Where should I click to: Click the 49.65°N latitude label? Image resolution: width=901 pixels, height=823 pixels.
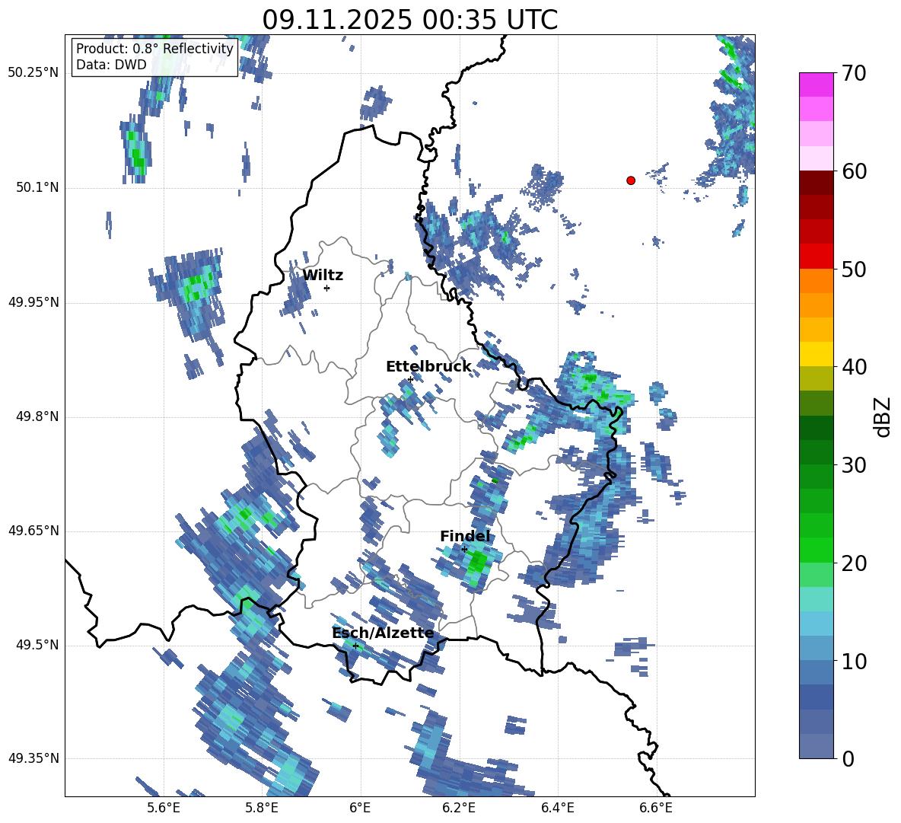click(x=33, y=530)
